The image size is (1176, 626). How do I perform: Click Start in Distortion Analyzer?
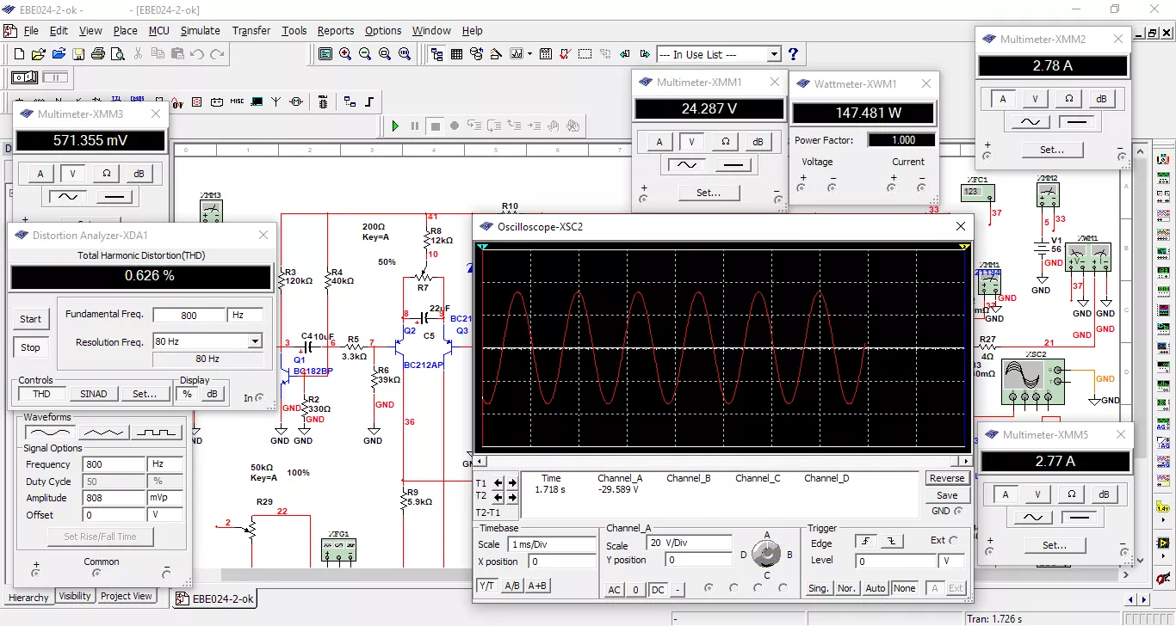(31, 319)
